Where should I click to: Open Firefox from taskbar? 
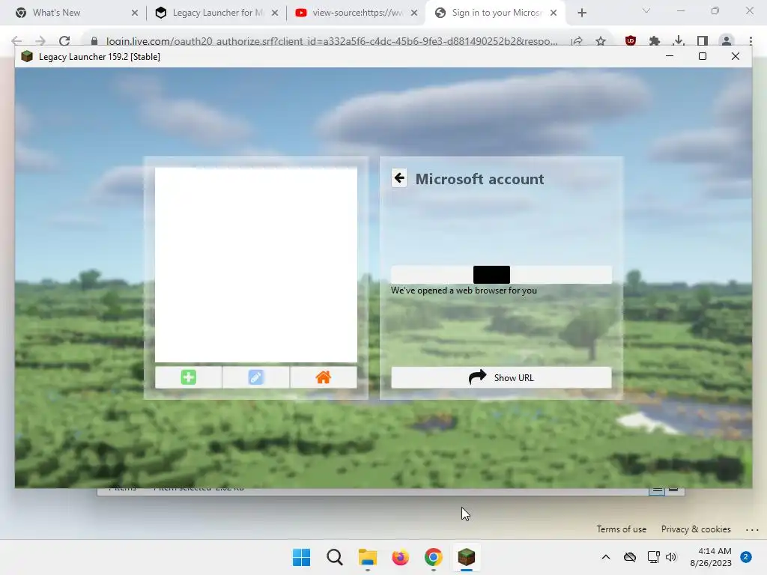(x=400, y=557)
